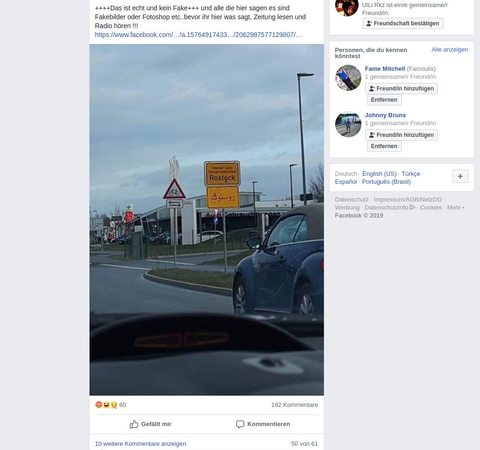Click the thumbs-up Gefällt mir icon
This screenshot has height=450, width=480.
tap(134, 424)
